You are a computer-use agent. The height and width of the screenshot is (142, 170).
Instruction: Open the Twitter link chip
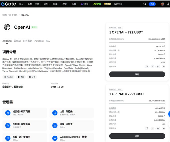[8, 77]
